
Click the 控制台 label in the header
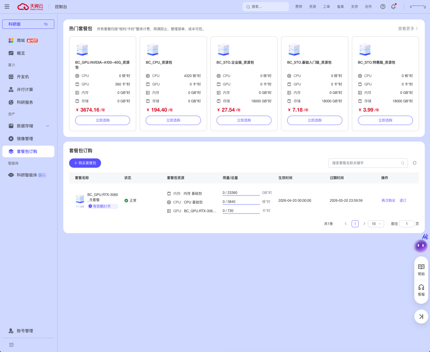click(x=61, y=7)
